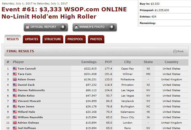The width and height of the screenshot is (191, 130).
Task: Click the printer icon beside Print
Action: [175, 51]
